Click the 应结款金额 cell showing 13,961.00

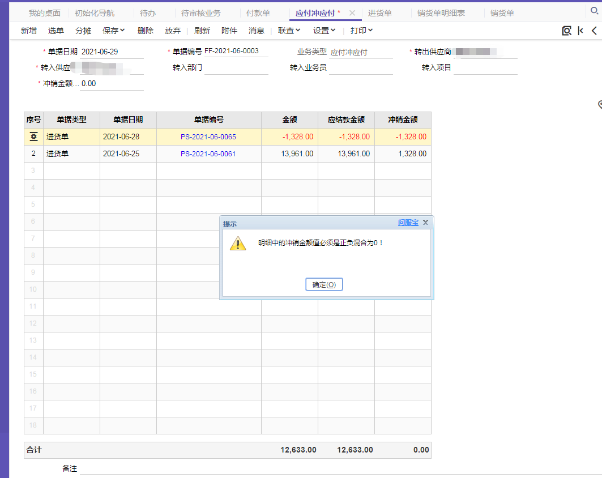point(346,153)
